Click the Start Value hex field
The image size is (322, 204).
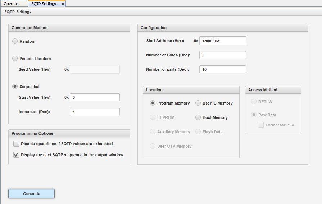pos(95,97)
